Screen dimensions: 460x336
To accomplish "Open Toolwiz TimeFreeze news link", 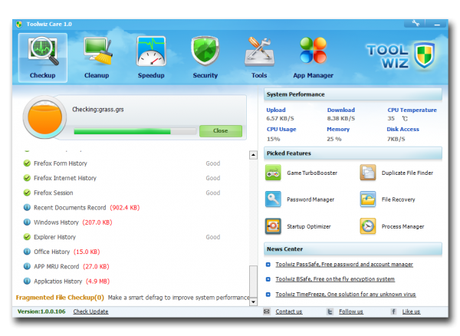I will 346,295.
